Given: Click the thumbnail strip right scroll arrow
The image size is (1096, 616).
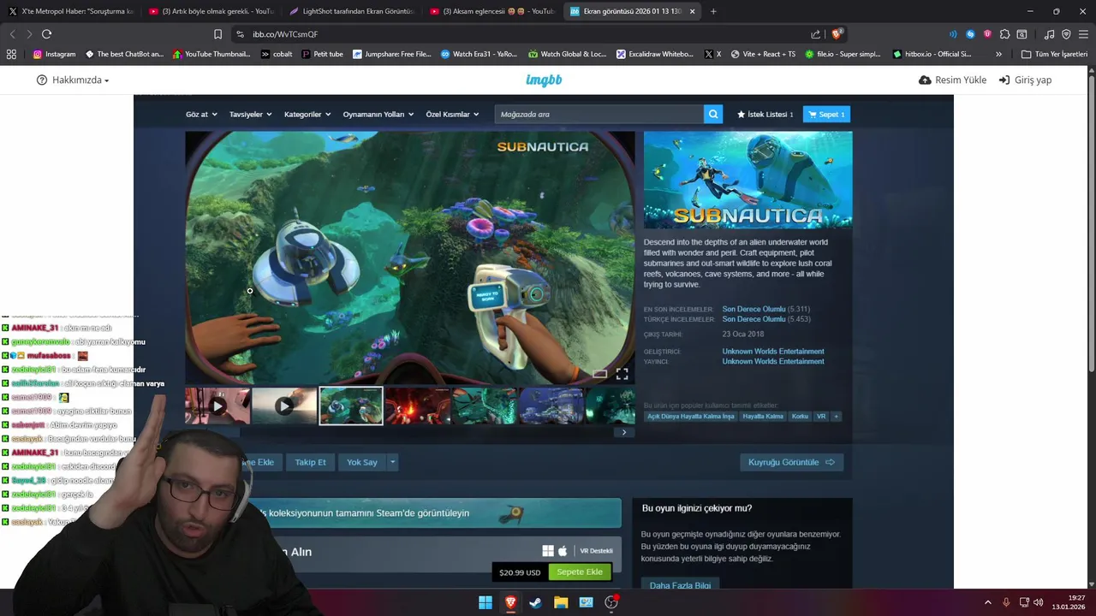Looking at the screenshot, I should point(624,432).
